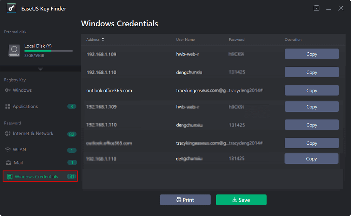Screen dimensions: 351x216
Task: Open the Mail passwords section
Action: click(18, 163)
